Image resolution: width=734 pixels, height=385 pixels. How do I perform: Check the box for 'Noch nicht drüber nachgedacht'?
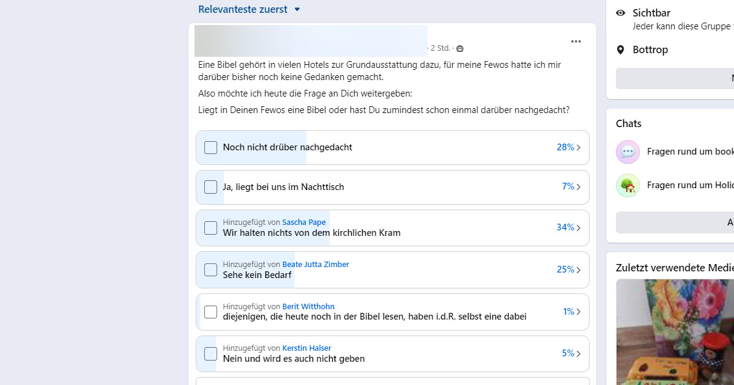pos(210,147)
